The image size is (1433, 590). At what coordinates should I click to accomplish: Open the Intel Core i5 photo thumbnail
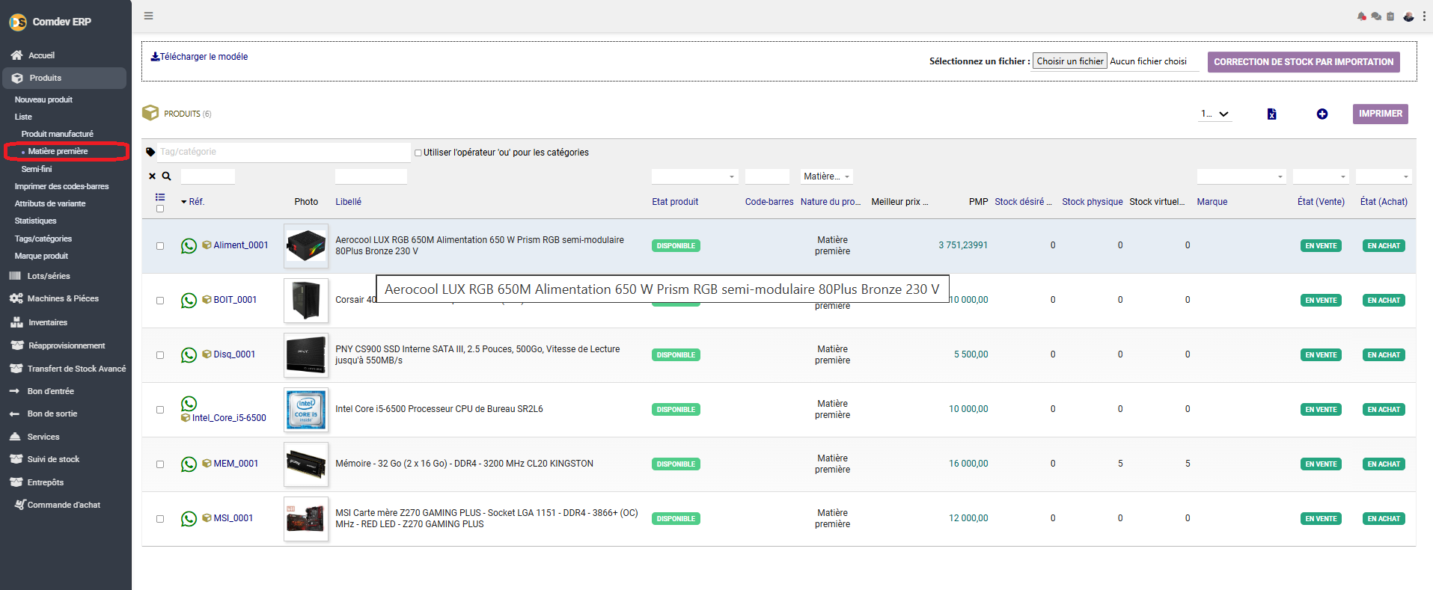(x=306, y=410)
